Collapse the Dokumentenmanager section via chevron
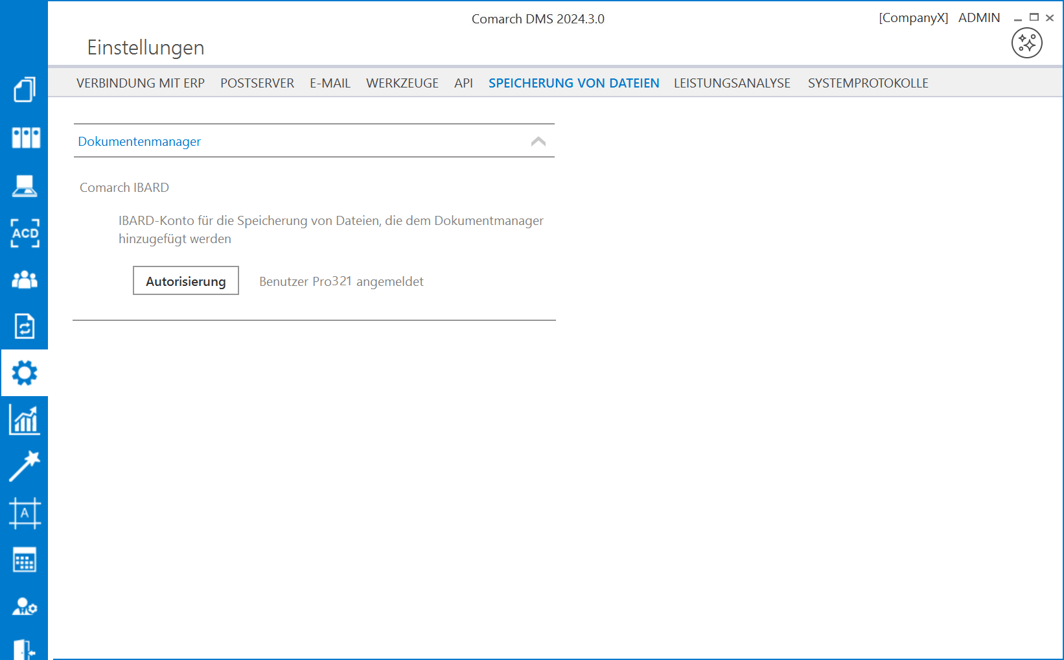The height and width of the screenshot is (660, 1064). (x=538, y=141)
